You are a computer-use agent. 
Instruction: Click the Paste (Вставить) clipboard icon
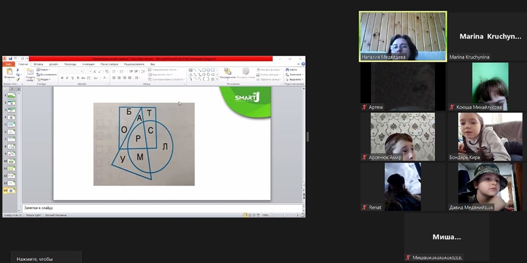9,73
